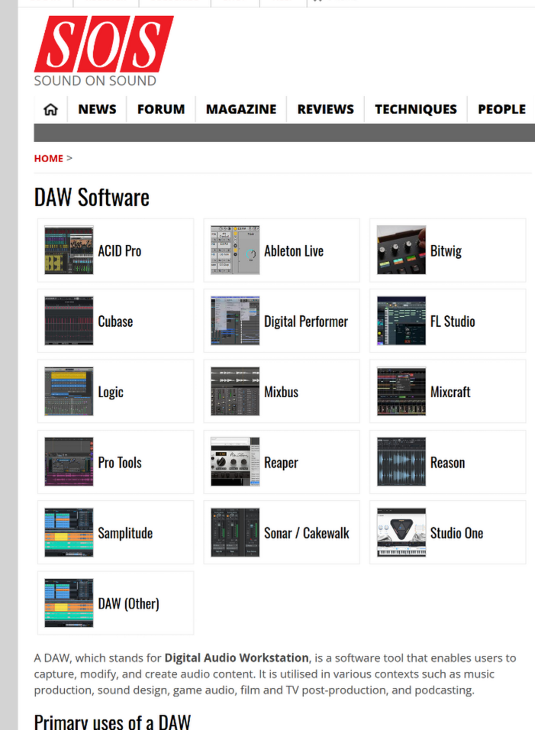Open the Digital Performer link
Image resolution: width=535 pixels, height=730 pixels.
306,321
